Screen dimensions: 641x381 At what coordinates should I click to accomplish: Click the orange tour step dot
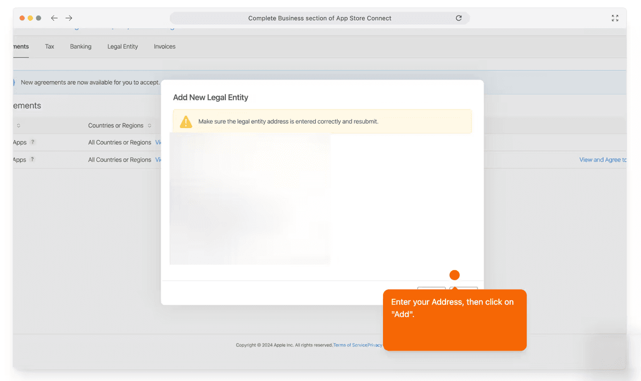[x=454, y=275]
